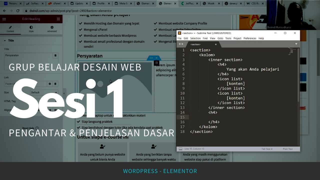The image size is (320, 180).
Task: Click user-check icon above 'belum punya website' card
Action: (x=102, y=146)
